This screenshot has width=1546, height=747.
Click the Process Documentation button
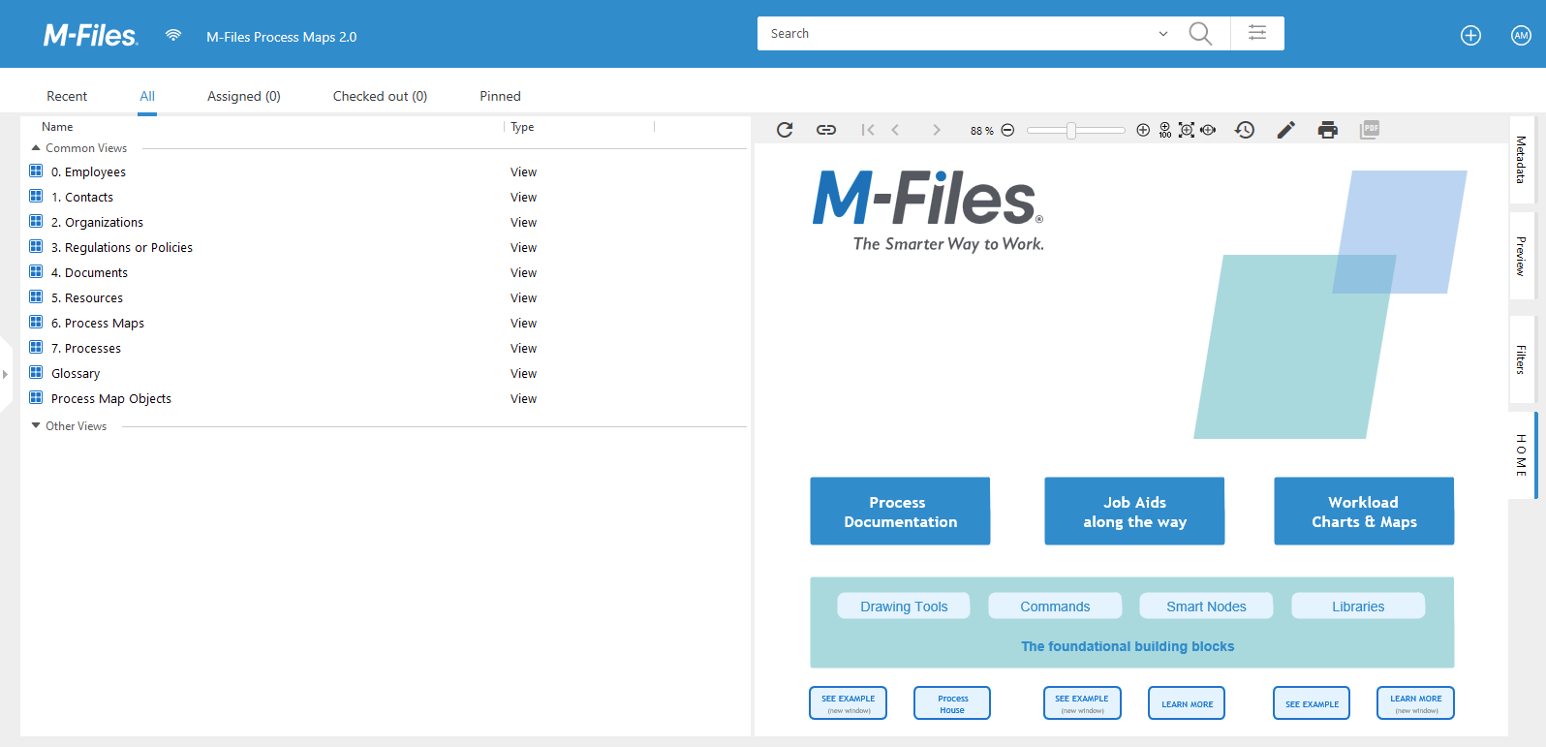coord(900,512)
